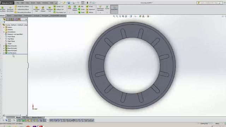The height and width of the screenshot is (127, 226).
Task: Open the Fillet dropdown arrow
Action: 70,13
